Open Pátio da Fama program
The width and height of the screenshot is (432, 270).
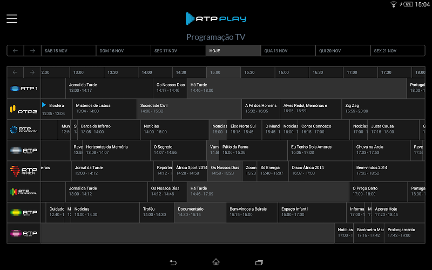click(253, 151)
